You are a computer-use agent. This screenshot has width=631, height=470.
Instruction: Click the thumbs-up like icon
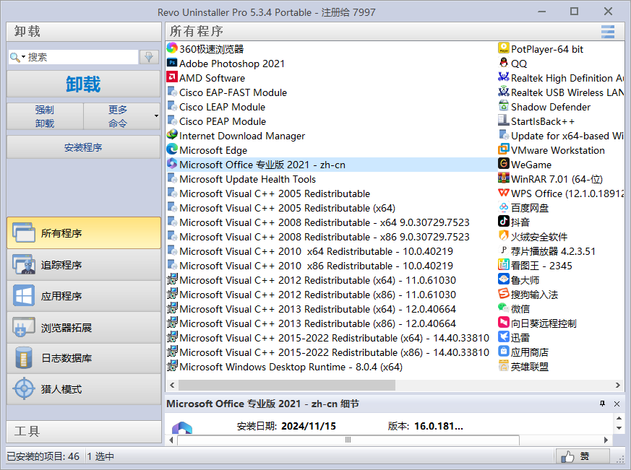point(567,456)
